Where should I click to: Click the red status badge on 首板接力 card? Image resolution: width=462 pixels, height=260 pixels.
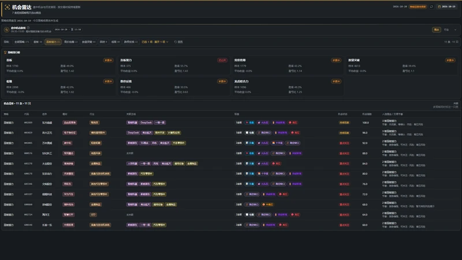(x=222, y=60)
